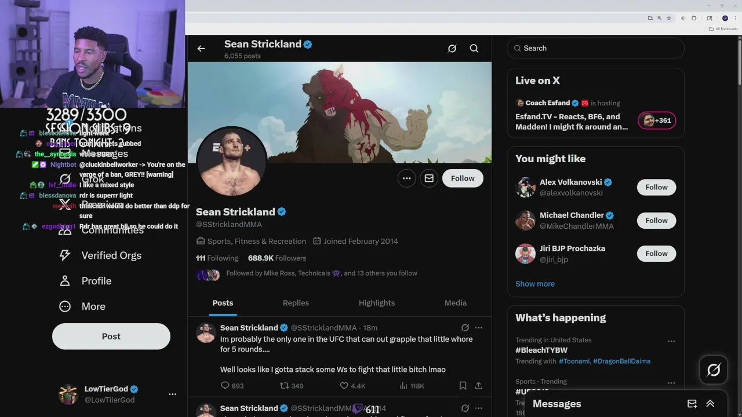Open Profile in the sidebar
This screenshot has width=742, height=417.
[85, 281]
